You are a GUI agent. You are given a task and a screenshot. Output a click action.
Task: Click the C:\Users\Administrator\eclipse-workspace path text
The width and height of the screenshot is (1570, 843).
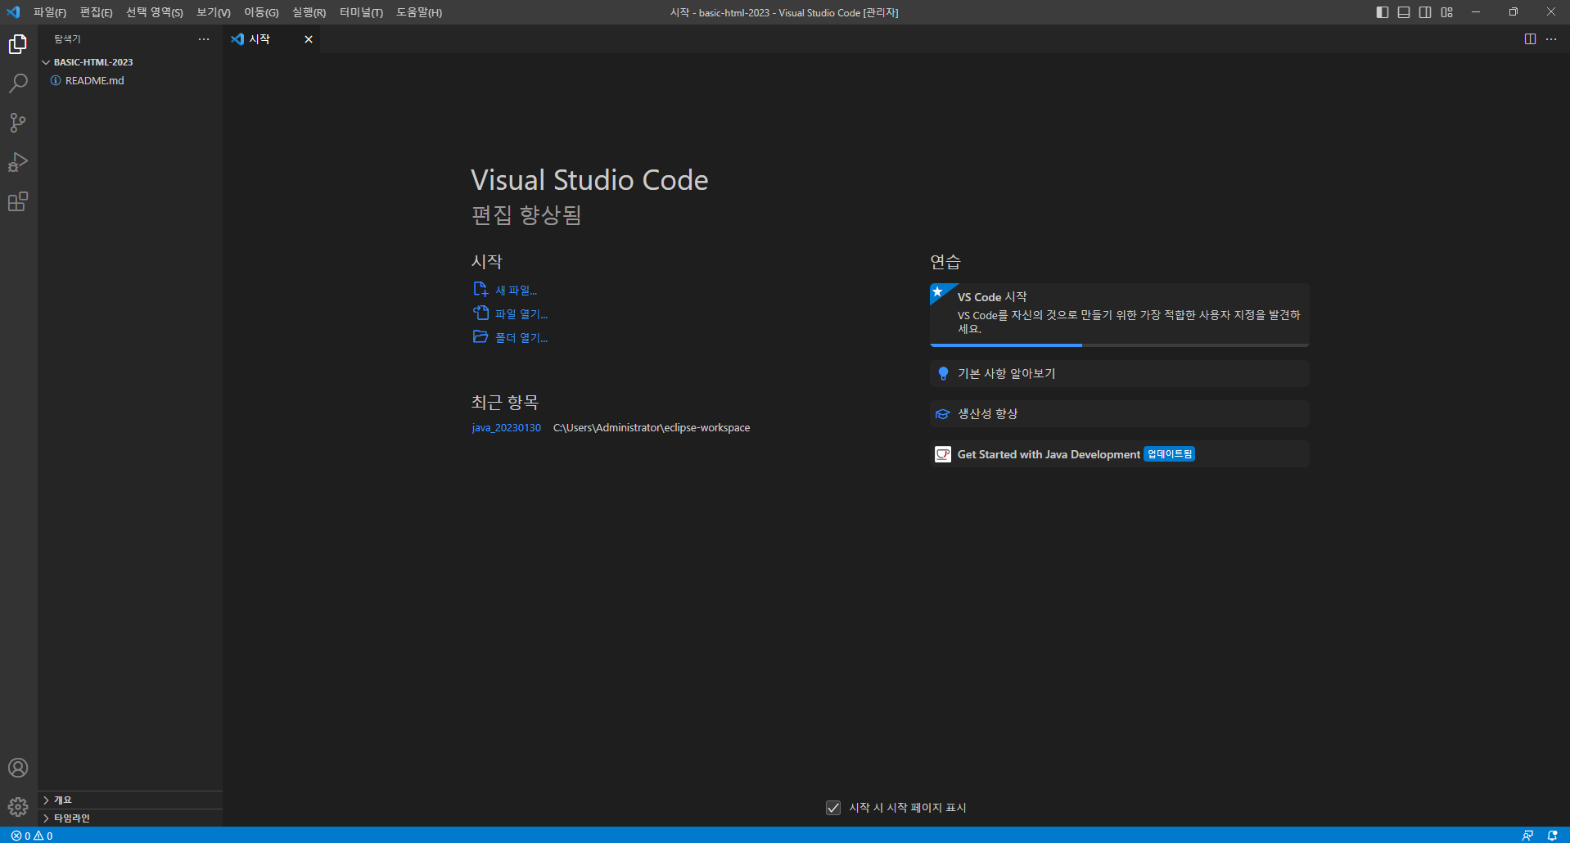tap(652, 428)
